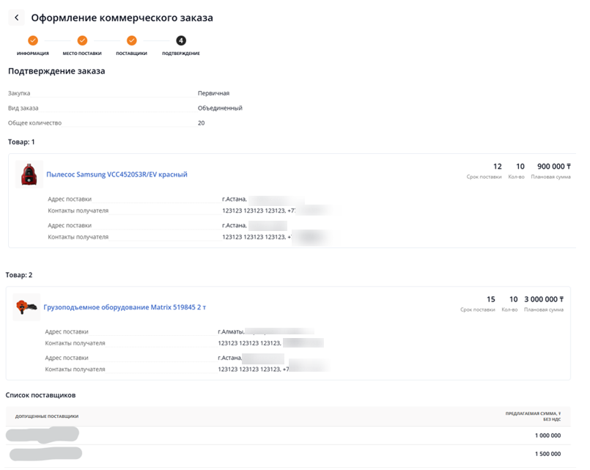Click the Допущенные поставщики column header

[x=47, y=416]
